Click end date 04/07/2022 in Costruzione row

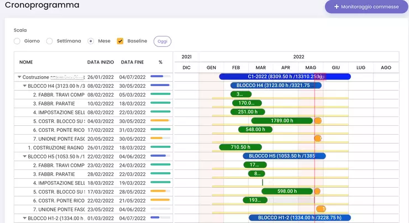tap(132, 77)
